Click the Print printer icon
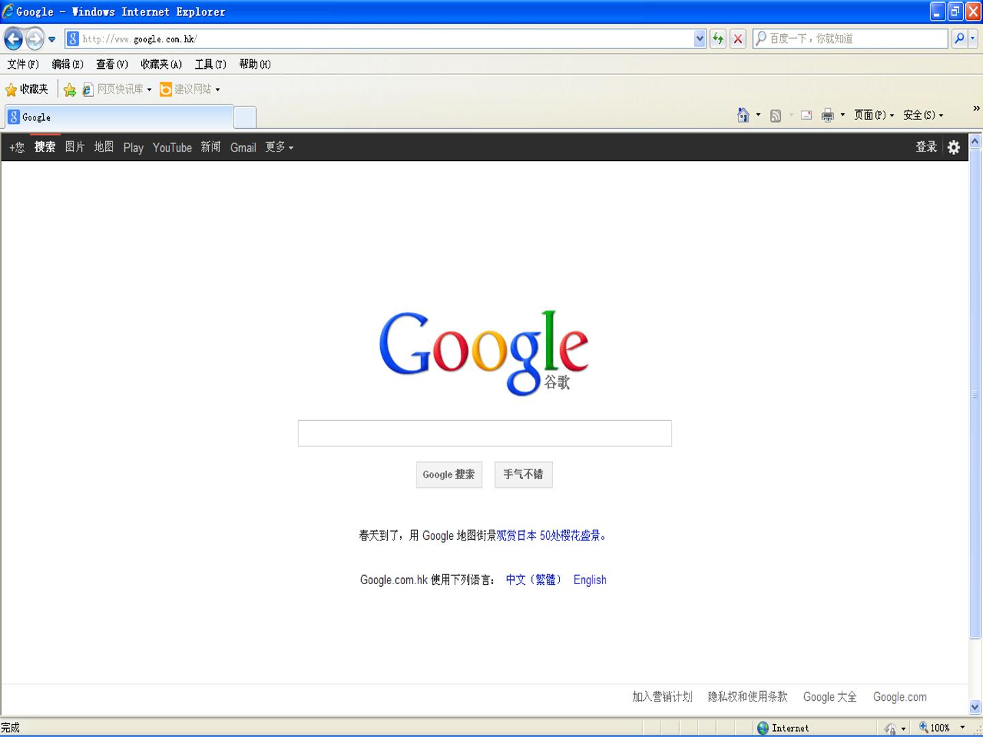983x737 pixels. click(x=827, y=115)
